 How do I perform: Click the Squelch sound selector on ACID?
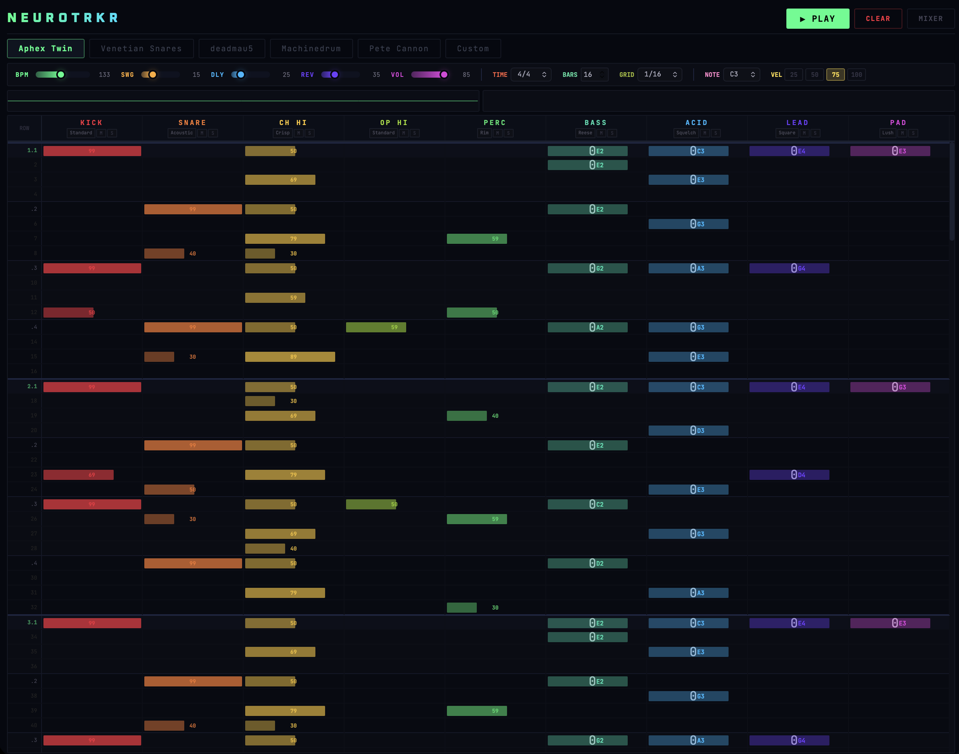(x=685, y=133)
